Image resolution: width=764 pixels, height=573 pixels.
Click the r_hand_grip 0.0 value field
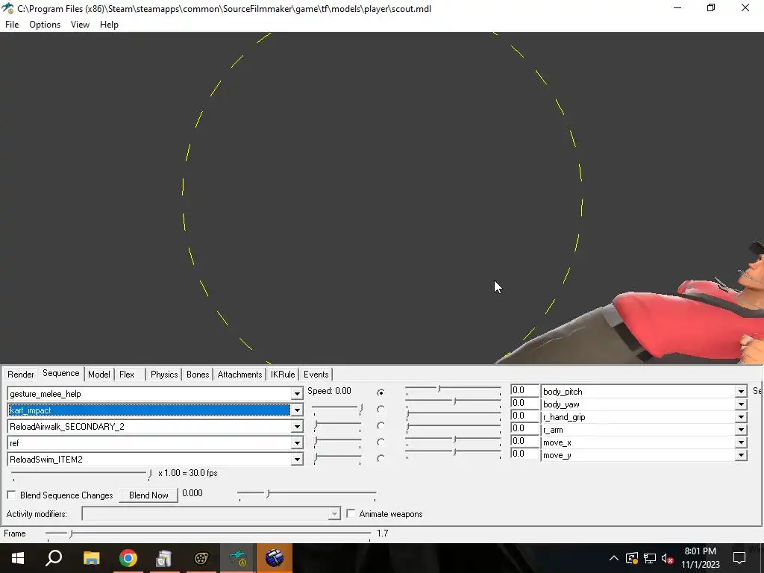(525, 416)
